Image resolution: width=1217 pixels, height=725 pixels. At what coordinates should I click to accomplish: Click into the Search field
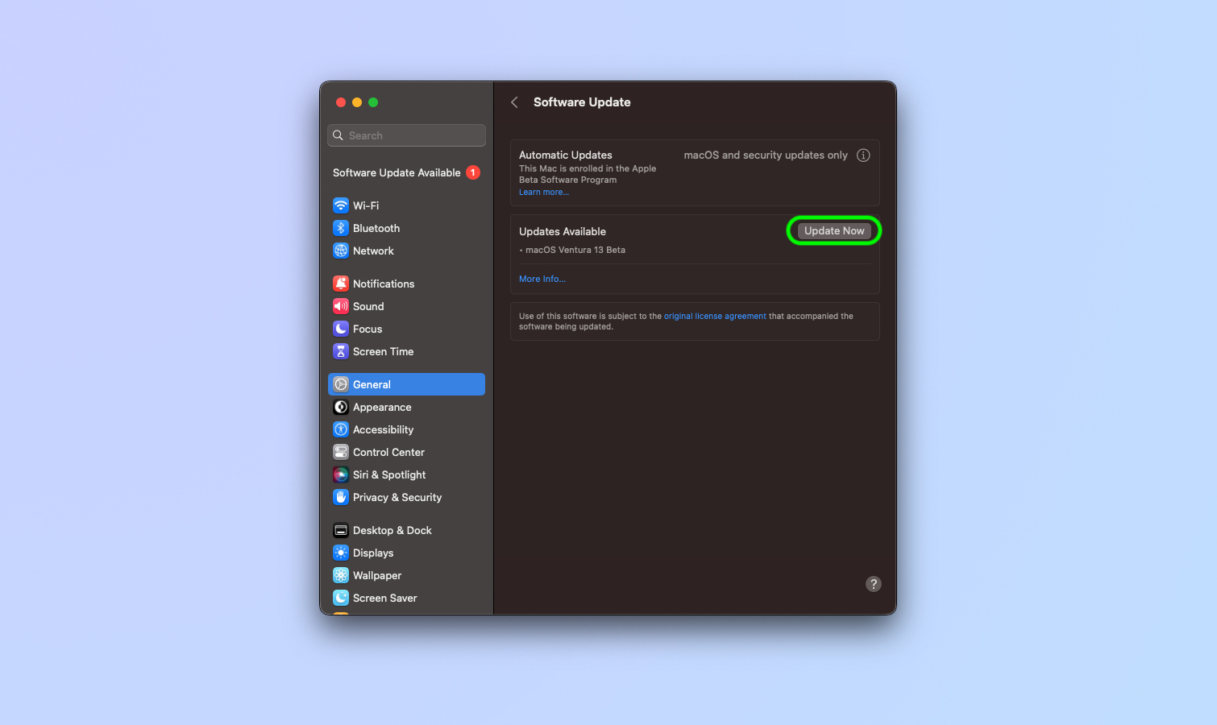pyautogui.click(x=406, y=135)
